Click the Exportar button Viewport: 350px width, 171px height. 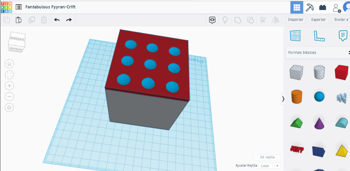click(x=318, y=20)
